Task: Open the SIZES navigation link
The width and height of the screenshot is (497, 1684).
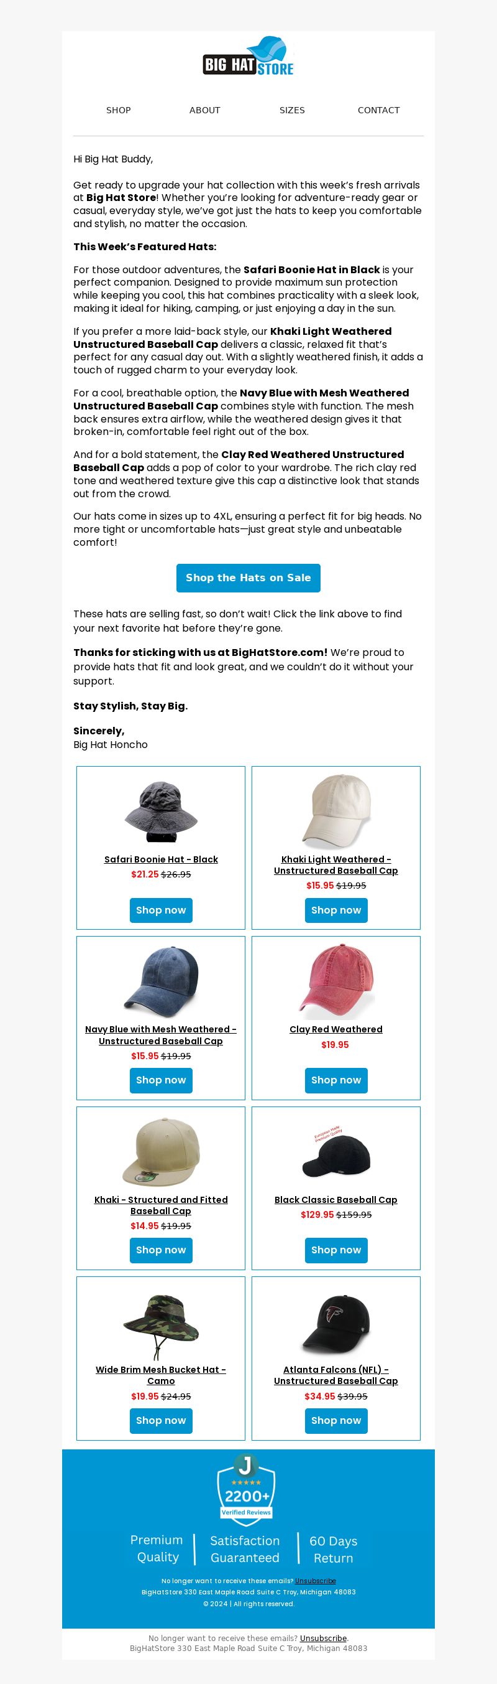Action: (x=292, y=111)
